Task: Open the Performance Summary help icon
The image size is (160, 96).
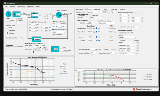Action: (x=133, y=30)
